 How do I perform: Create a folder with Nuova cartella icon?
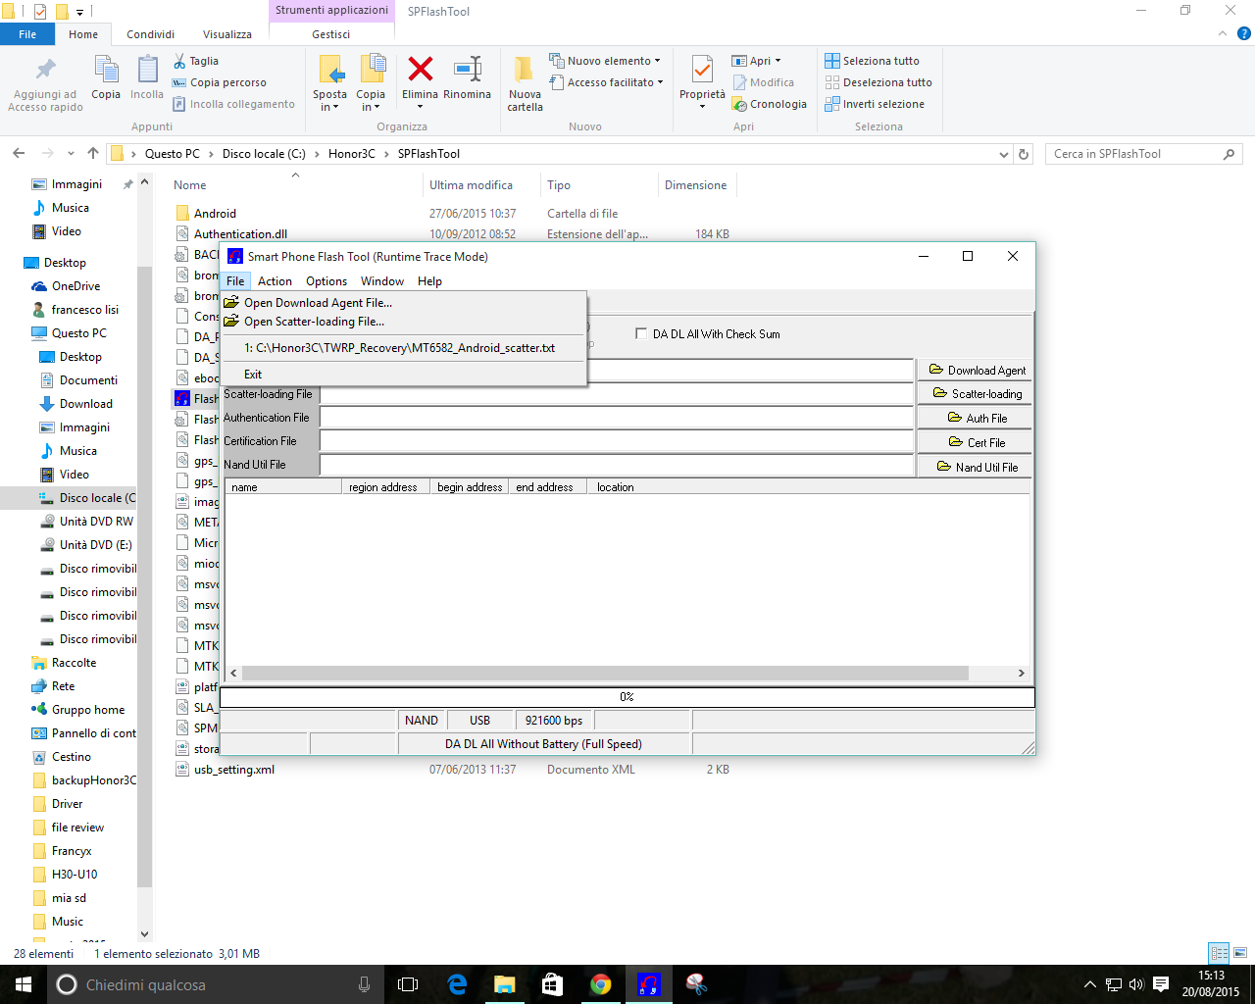pos(525,69)
